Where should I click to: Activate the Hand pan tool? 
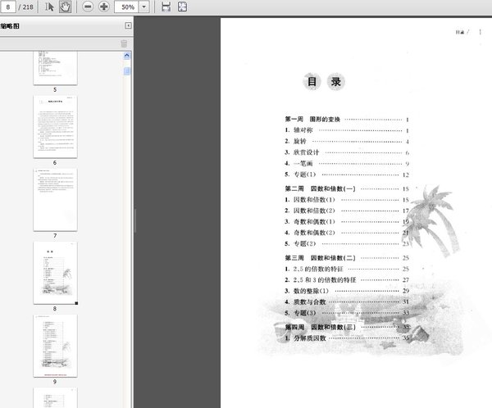tap(65, 7)
